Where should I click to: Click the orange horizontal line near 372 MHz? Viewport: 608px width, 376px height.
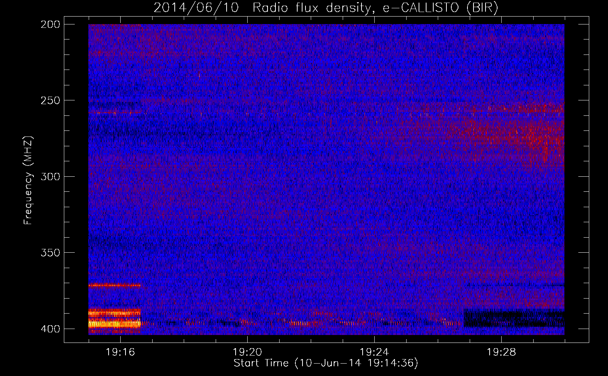click(114, 285)
